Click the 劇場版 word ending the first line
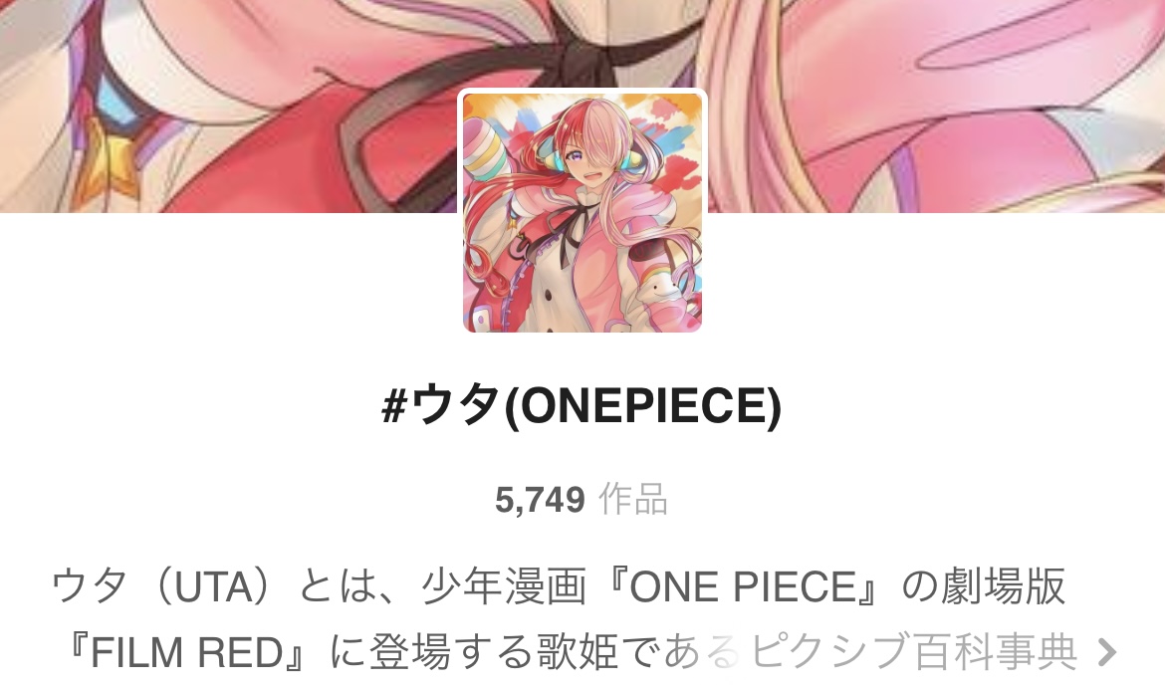 click(1004, 586)
